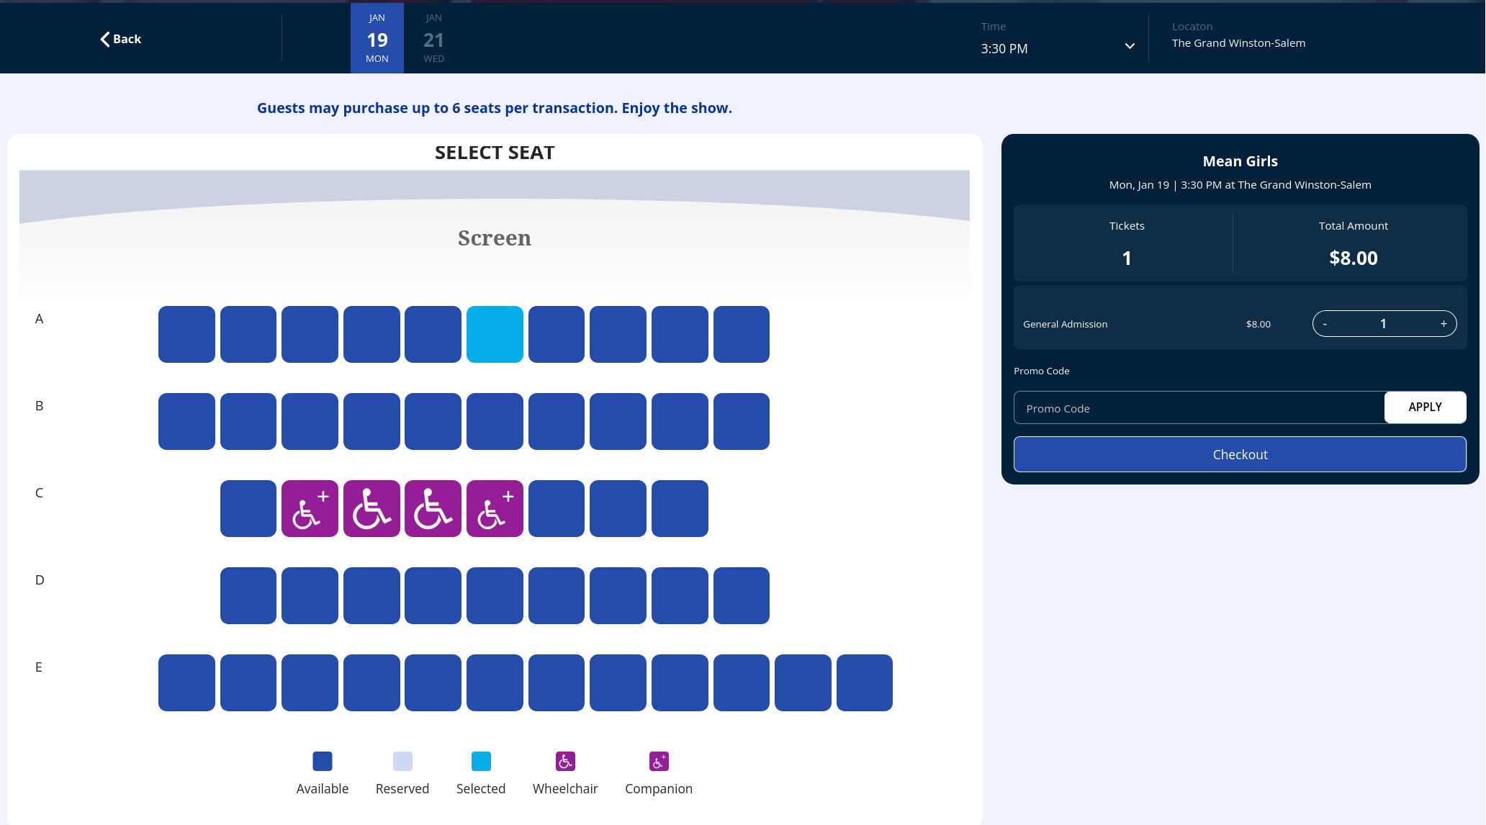Select the last seat in row E
This screenshot has width=1486, height=825.
pos(864,682)
